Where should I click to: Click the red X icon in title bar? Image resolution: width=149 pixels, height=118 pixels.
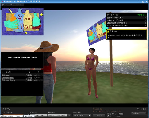pyautogui.click(x=2, y=2)
